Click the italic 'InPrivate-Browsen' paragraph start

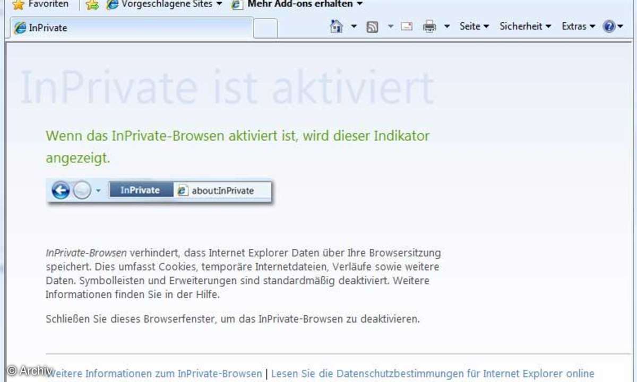[86, 253]
